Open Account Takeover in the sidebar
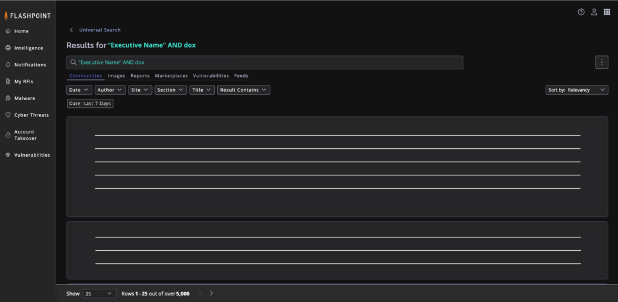The height and width of the screenshot is (302, 618). click(25, 135)
